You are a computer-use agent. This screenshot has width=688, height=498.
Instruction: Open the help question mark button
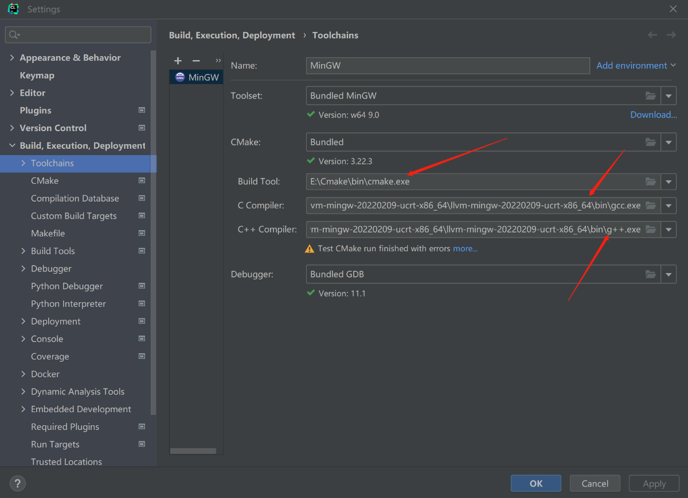[18, 483]
